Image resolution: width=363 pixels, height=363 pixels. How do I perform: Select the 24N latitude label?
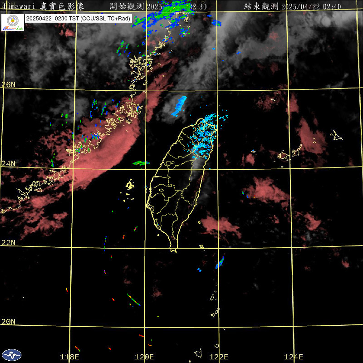click(x=8, y=163)
